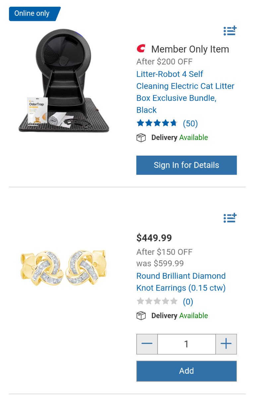Viewport: 254px width, 395px height.
Task: Click Litter-Robot star rating stars
Action: tap(157, 123)
